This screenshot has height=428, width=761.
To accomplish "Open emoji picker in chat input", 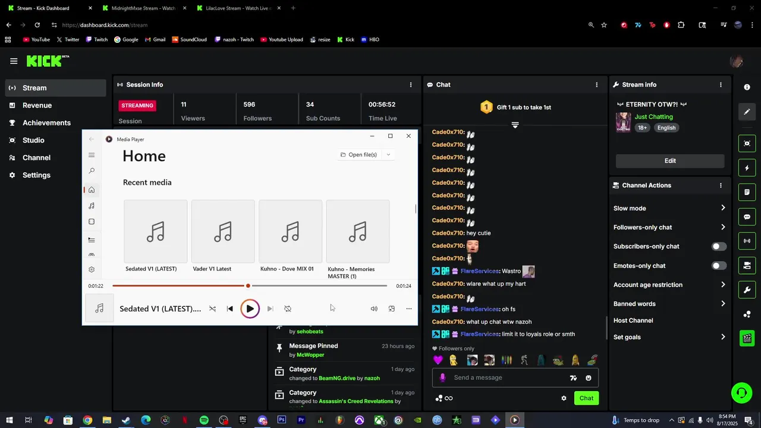I will click(589, 377).
